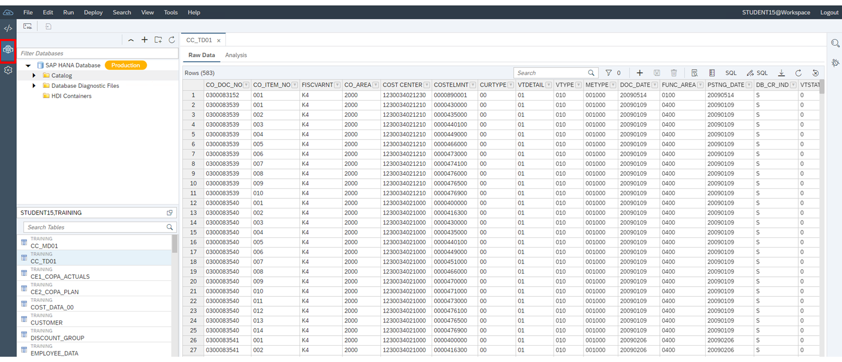842x362 pixels.
Task: Open the row detail view icon
Action: pyautogui.click(x=694, y=73)
